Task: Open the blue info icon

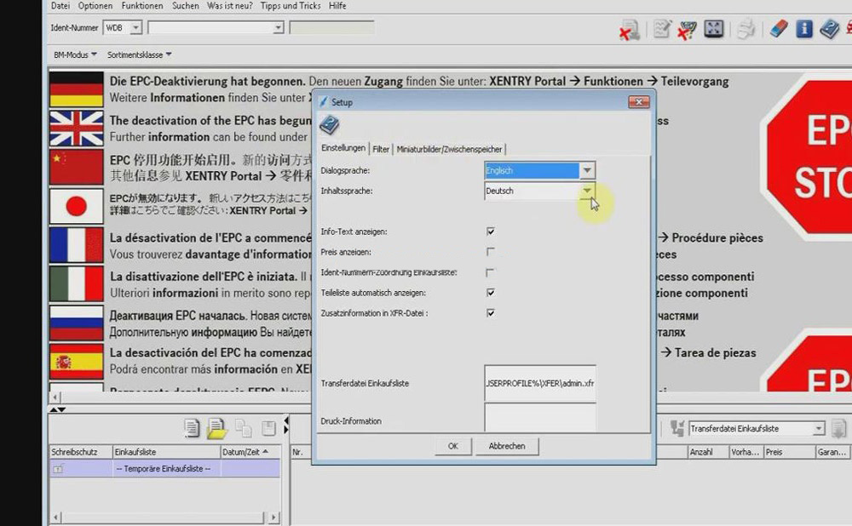Action: click(x=804, y=29)
